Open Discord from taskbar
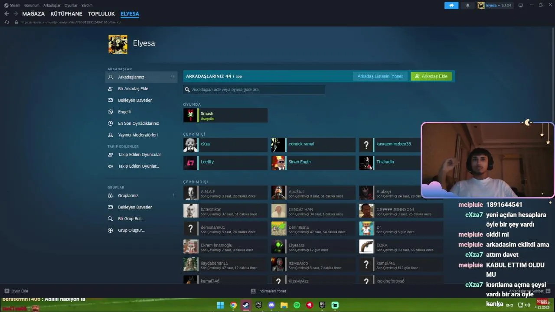555x312 pixels. (x=271, y=305)
